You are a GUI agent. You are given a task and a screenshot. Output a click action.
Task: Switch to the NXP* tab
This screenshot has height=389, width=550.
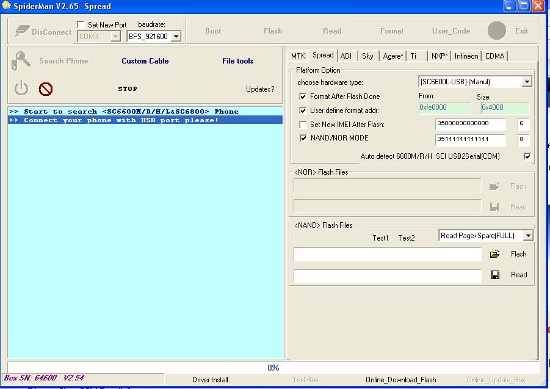click(x=440, y=56)
